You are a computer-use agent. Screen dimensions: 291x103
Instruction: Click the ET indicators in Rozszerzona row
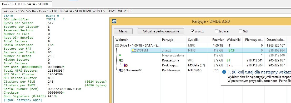click(229, 60)
